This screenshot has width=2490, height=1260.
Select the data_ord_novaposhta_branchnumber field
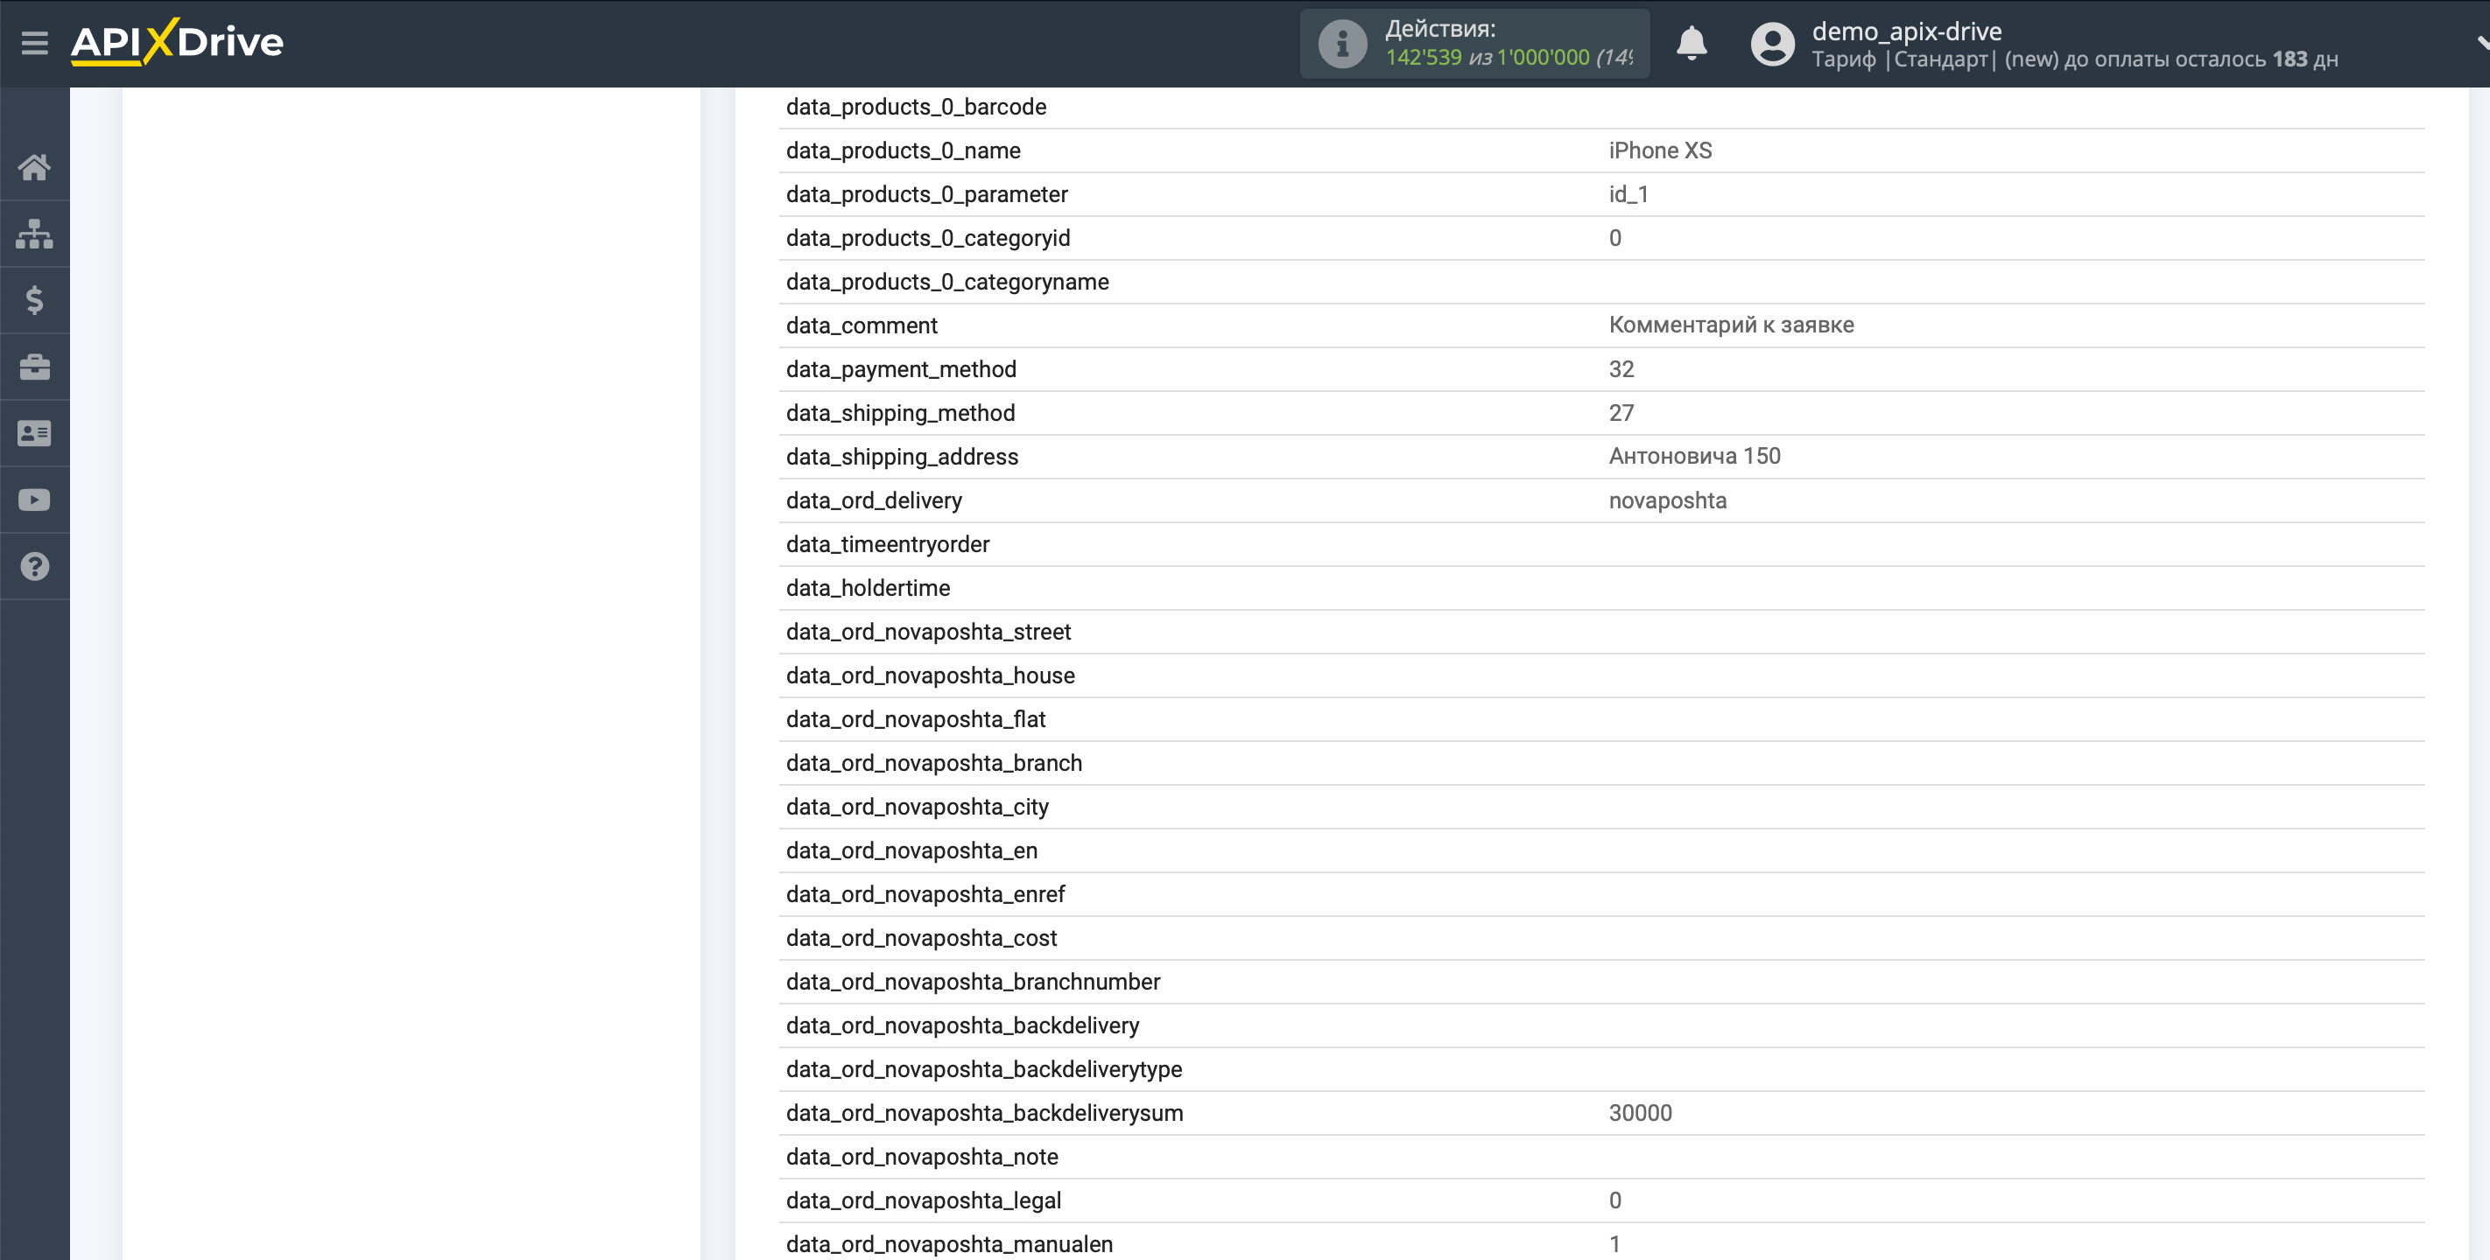pos(973,982)
